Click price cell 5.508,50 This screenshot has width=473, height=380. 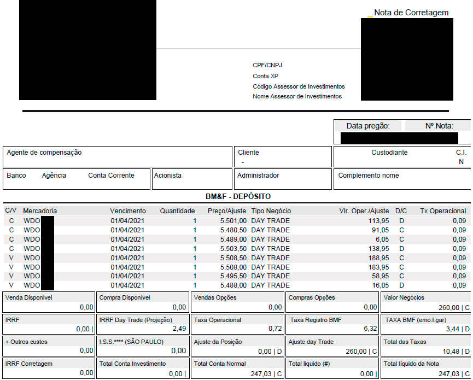point(233,258)
